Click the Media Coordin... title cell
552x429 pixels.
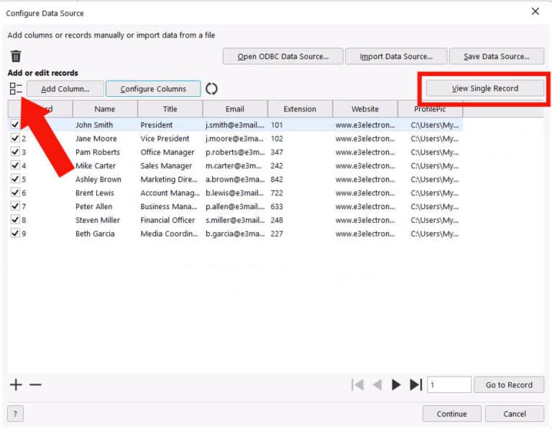tap(170, 234)
